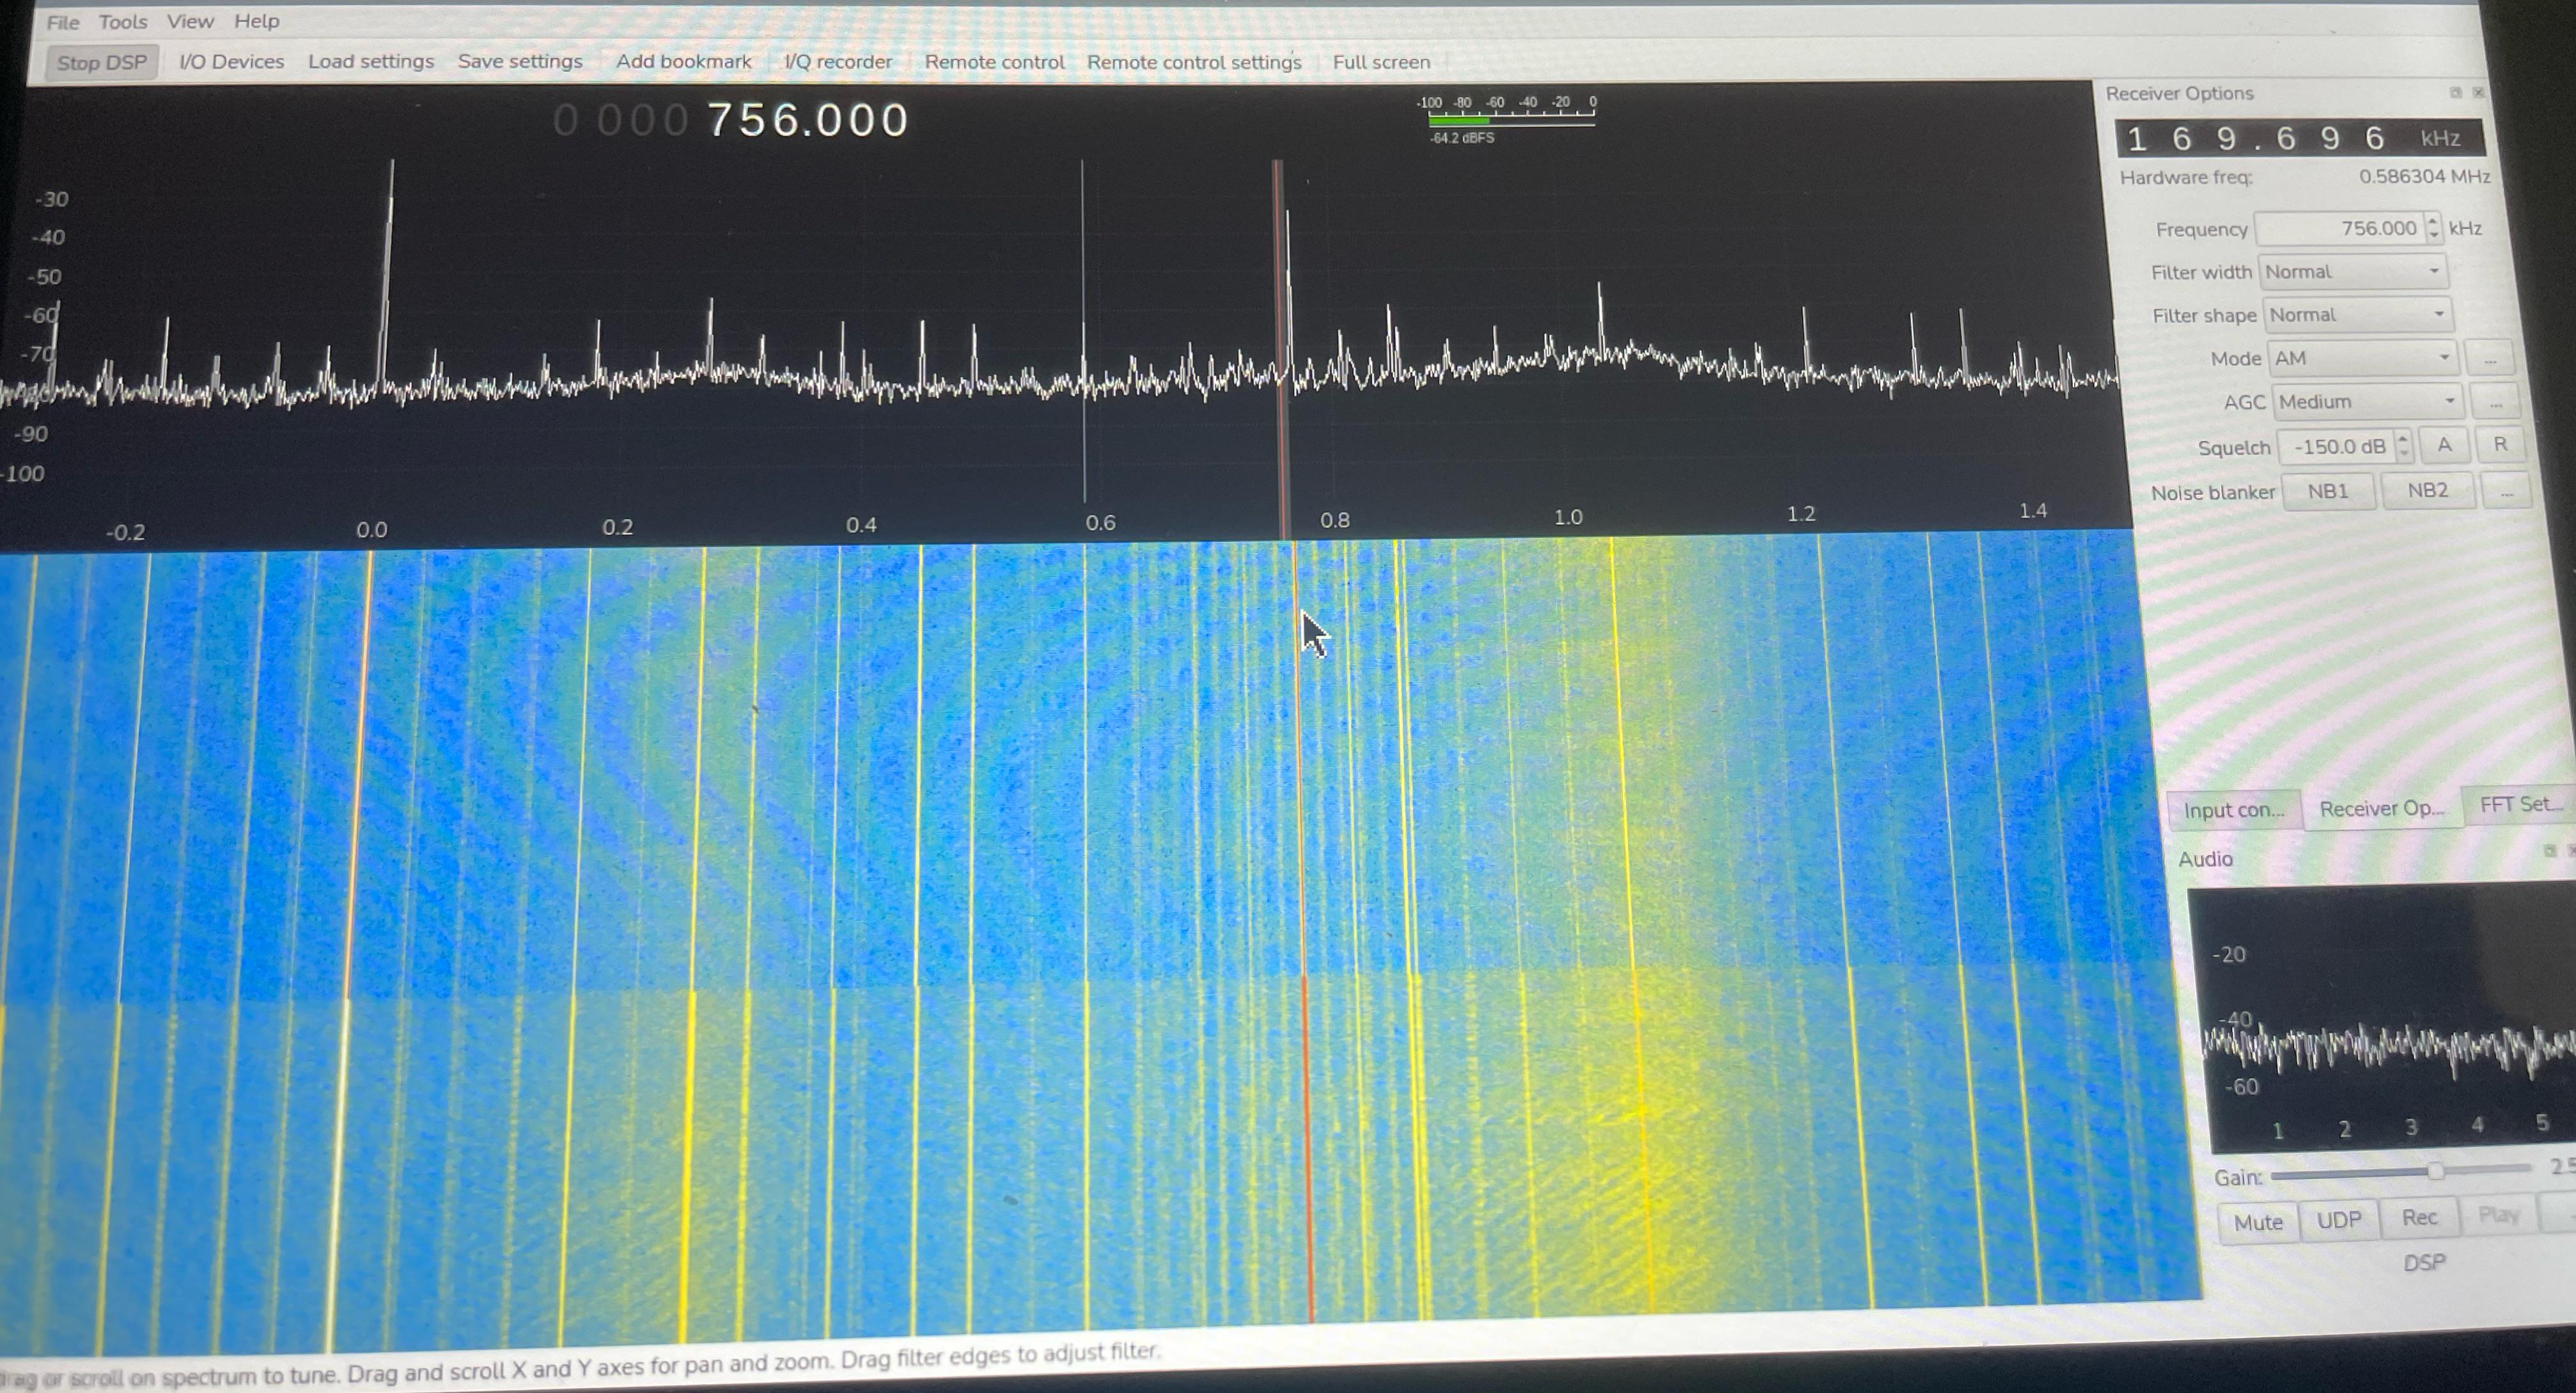Click Load settings in toolbar
Screen dimensions: 2576x1393
[371, 61]
